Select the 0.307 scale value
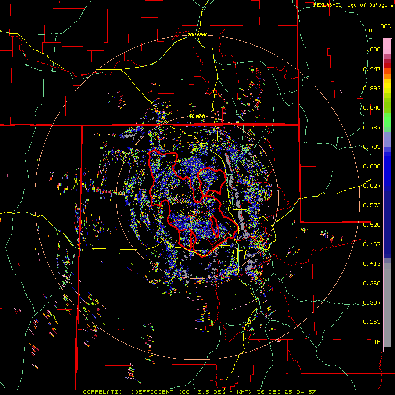Viewport: 395px width, 395px height. 372,303
